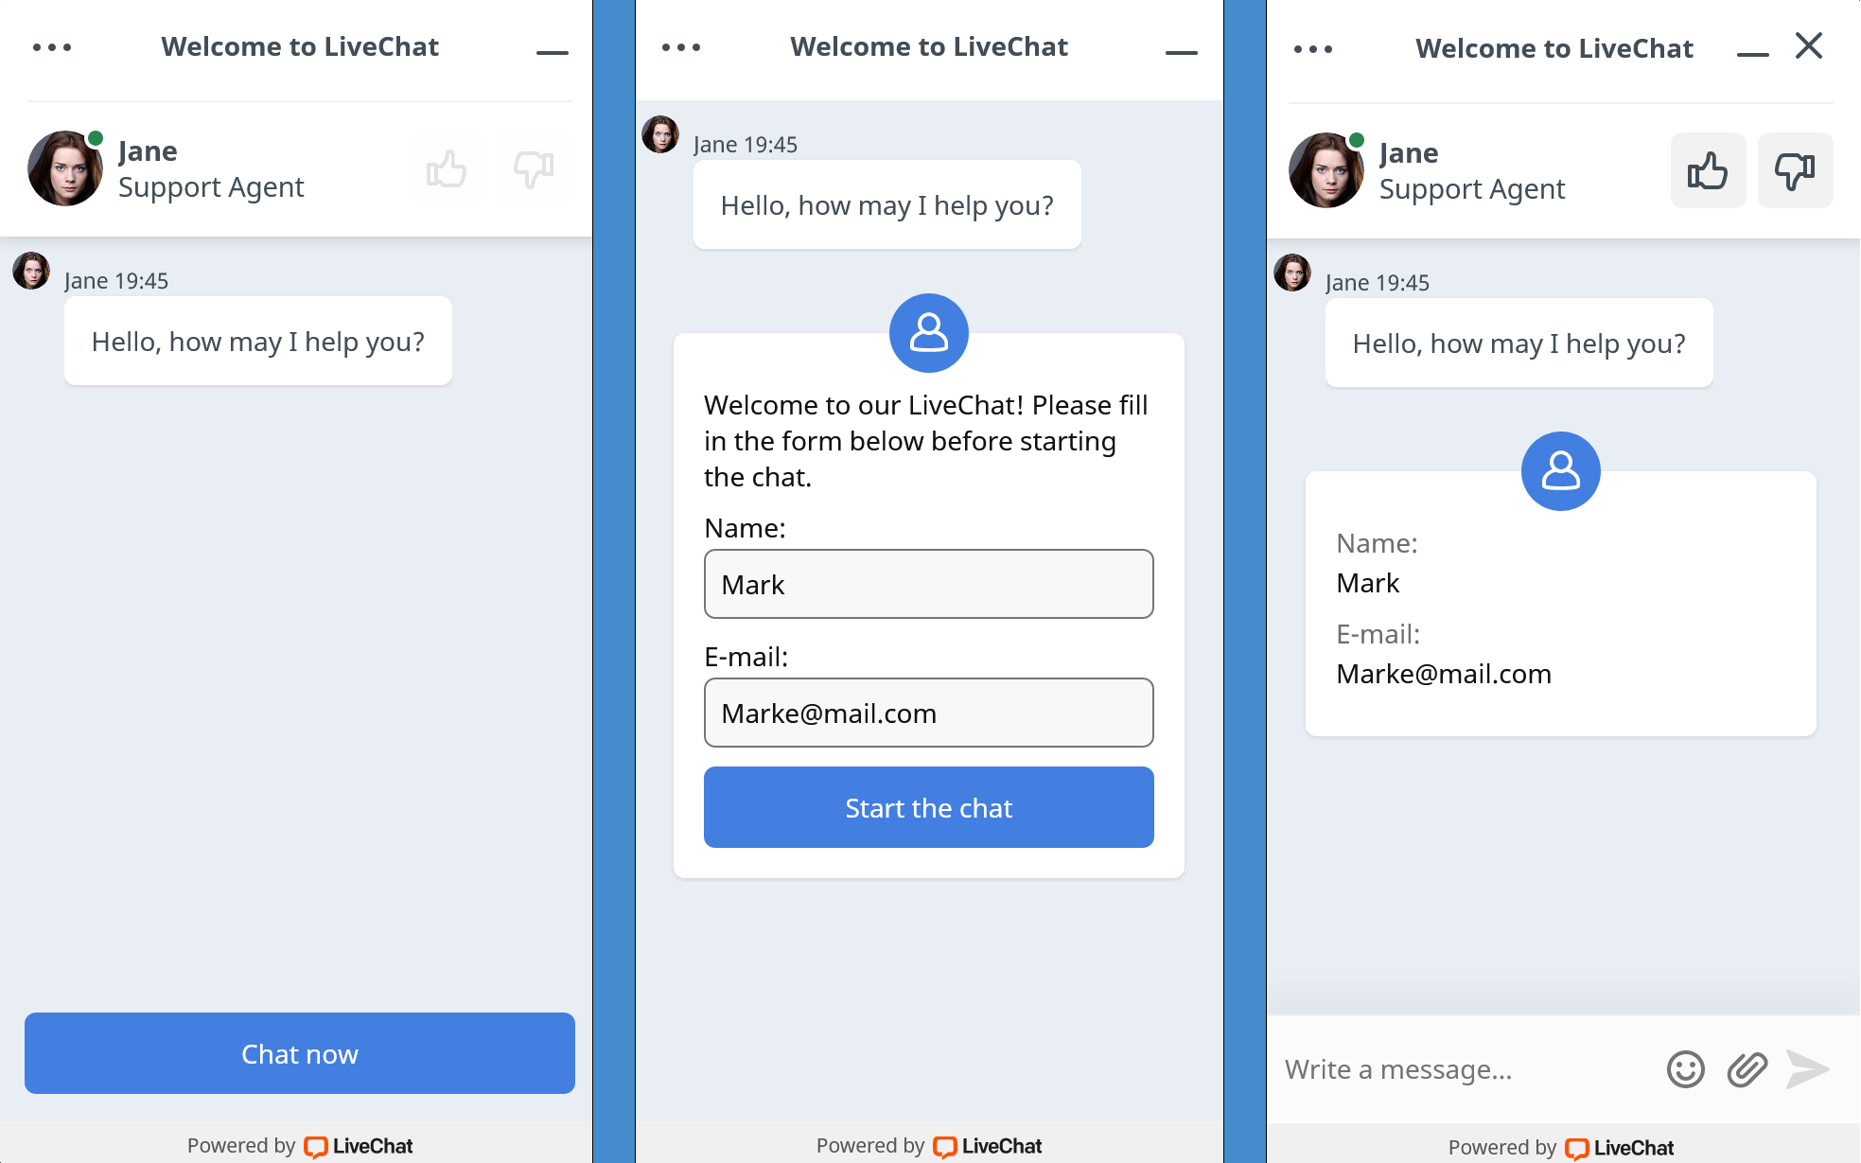
Task: Click the three-dot menu in middle chat panel
Action: 681,47
